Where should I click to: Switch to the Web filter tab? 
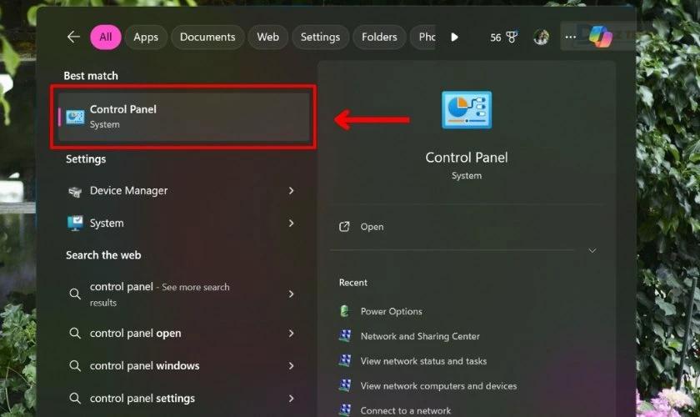point(267,37)
